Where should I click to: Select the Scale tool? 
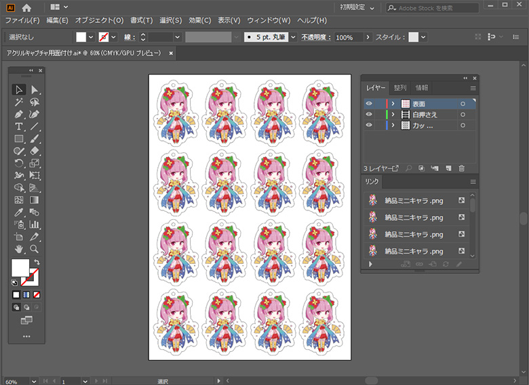[34, 163]
